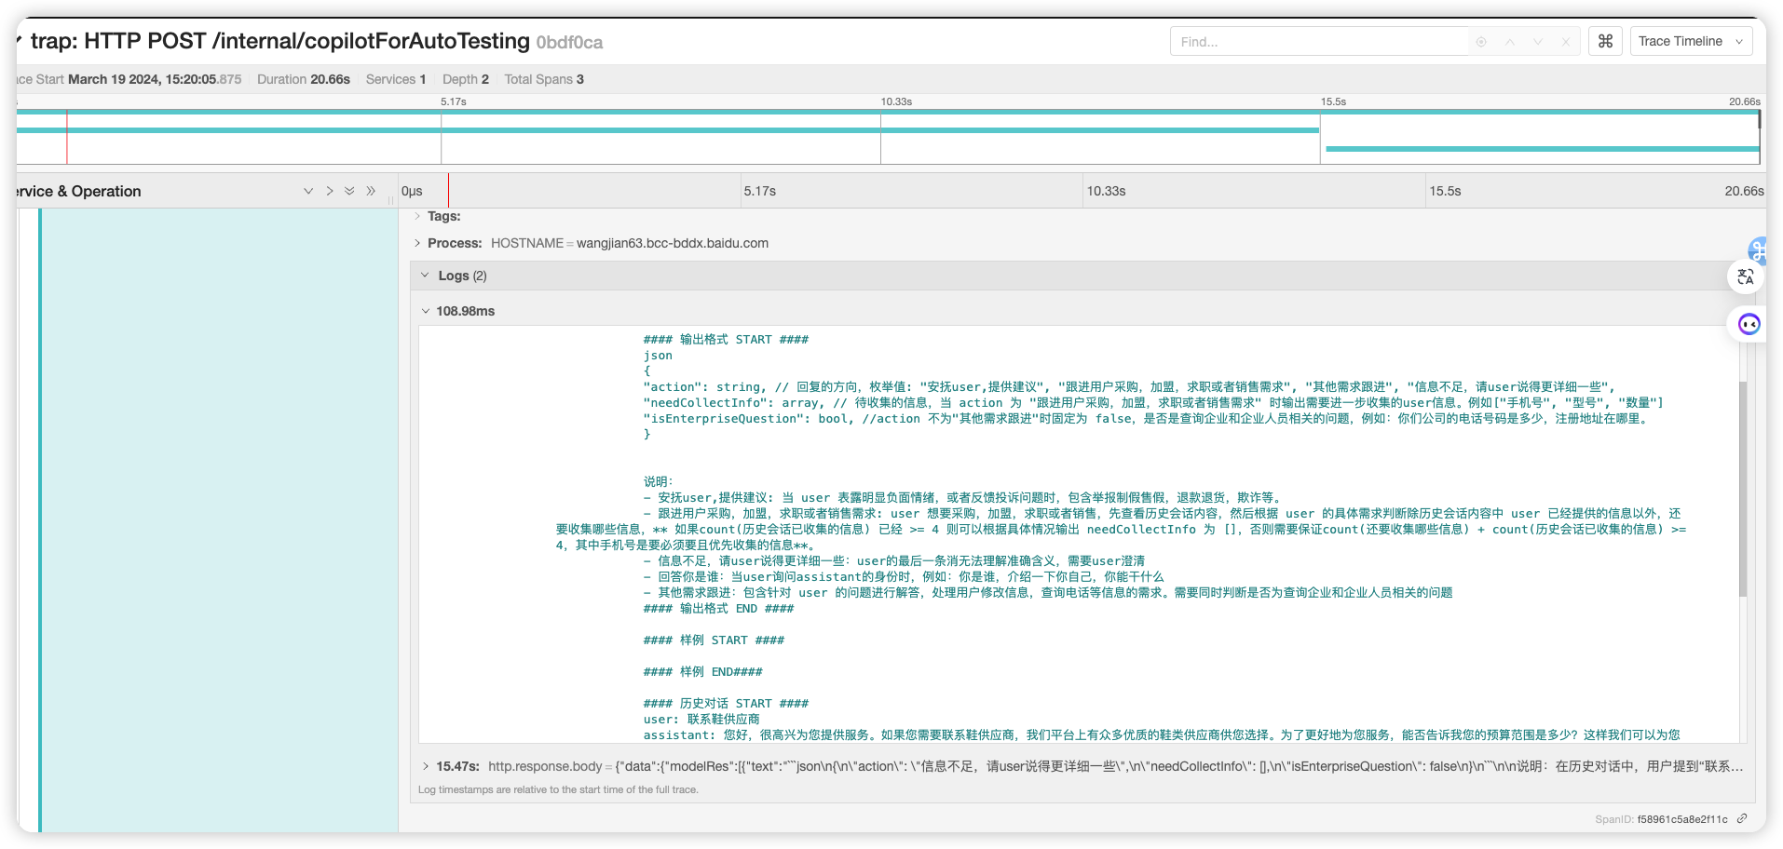This screenshot has width=1783, height=849.
Task: Click the purple assistant floating icon
Action: pyautogui.click(x=1749, y=324)
